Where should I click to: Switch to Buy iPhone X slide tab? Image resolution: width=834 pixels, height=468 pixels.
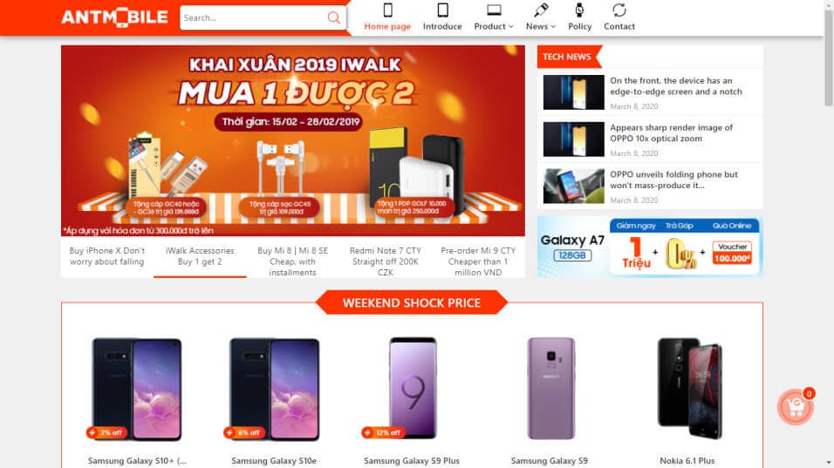coord(107,256)
